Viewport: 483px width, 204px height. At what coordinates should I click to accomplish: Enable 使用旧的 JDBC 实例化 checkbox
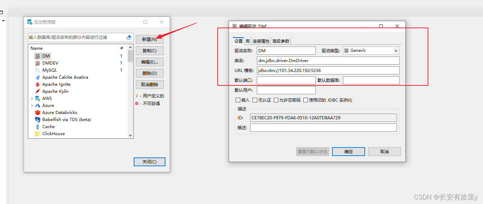point(306,100)
